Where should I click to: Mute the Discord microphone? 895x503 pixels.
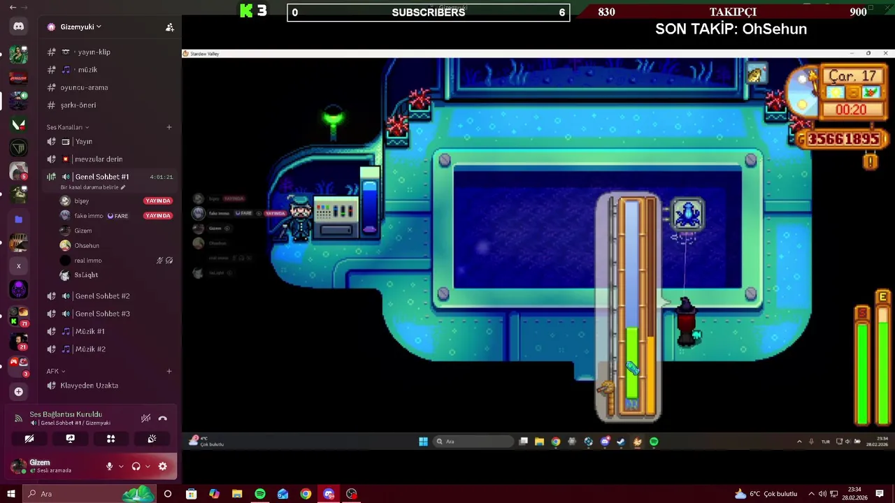pyautogui.click(x=109, y=466)
